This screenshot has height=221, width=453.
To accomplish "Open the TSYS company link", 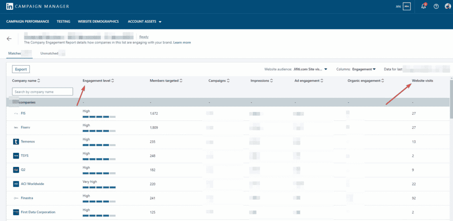I will (25, 155).
